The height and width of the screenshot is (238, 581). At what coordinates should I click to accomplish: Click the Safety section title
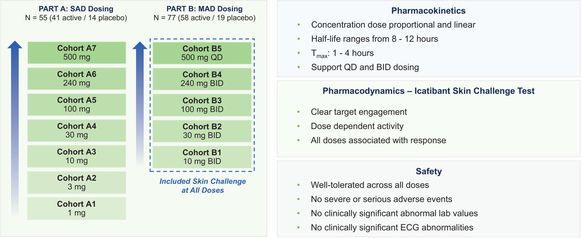coord(429,171)
